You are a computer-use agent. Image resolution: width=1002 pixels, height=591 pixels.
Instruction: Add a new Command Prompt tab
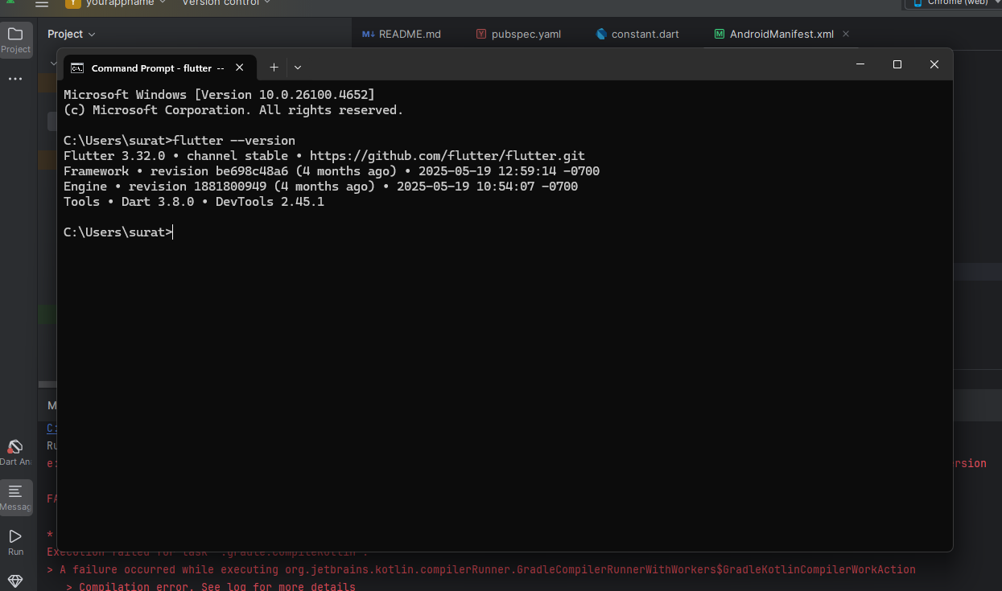[x=274, y=68]
